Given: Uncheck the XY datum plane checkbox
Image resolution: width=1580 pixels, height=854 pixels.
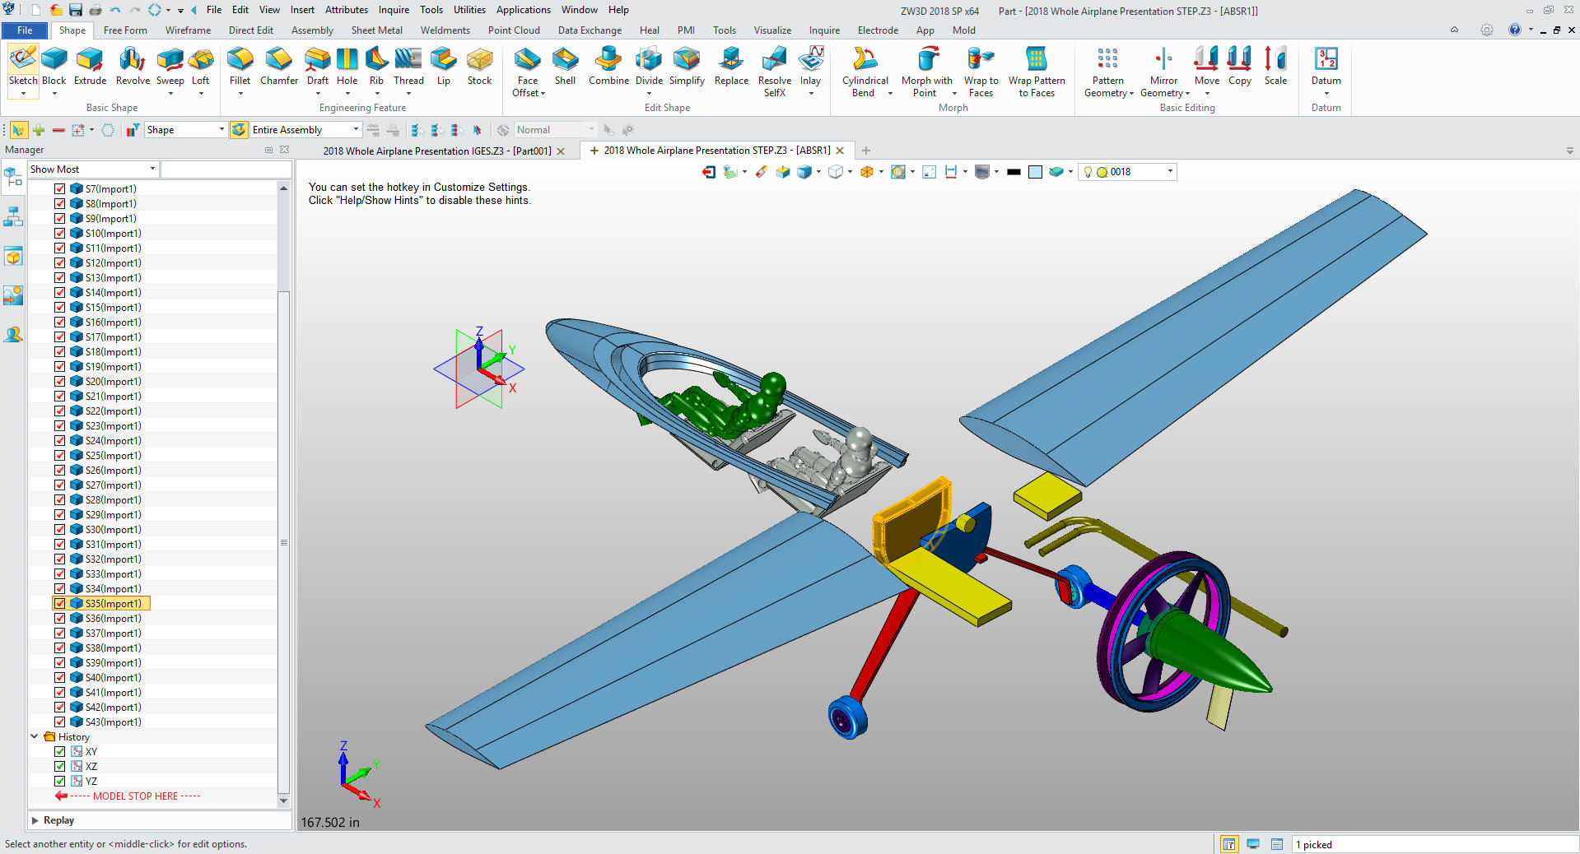Looking at the screenshot, I should (60, 752).
